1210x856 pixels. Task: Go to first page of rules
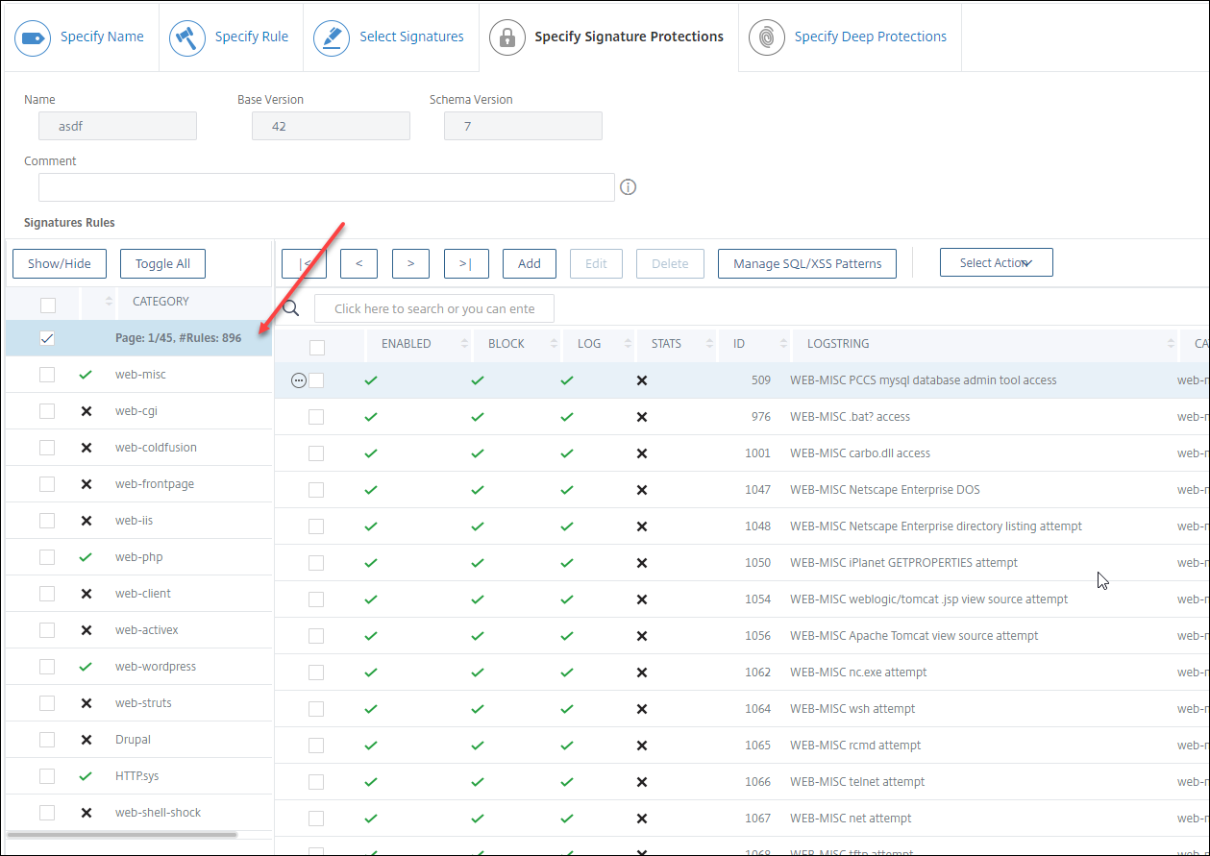point(304,263)
